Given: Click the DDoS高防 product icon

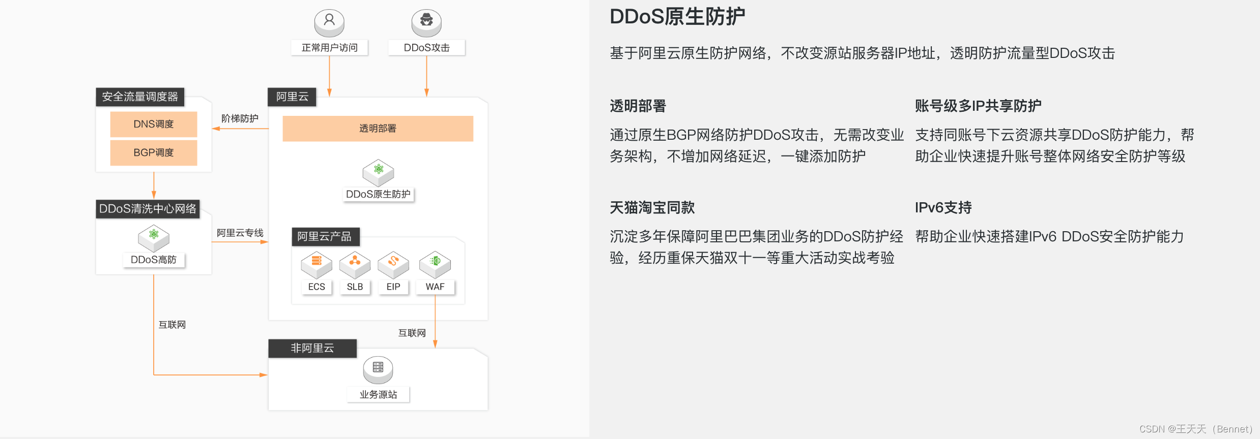Looking at the screenshot, I should 154,237.
